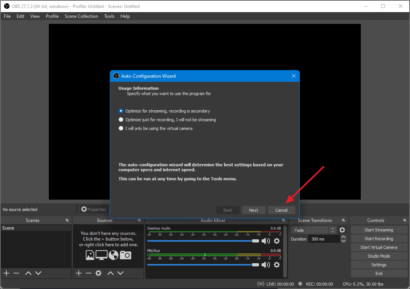Screen dimensions: 410x289
Task: Open Desktop Audio settings gear
Action: coord(277,241)
